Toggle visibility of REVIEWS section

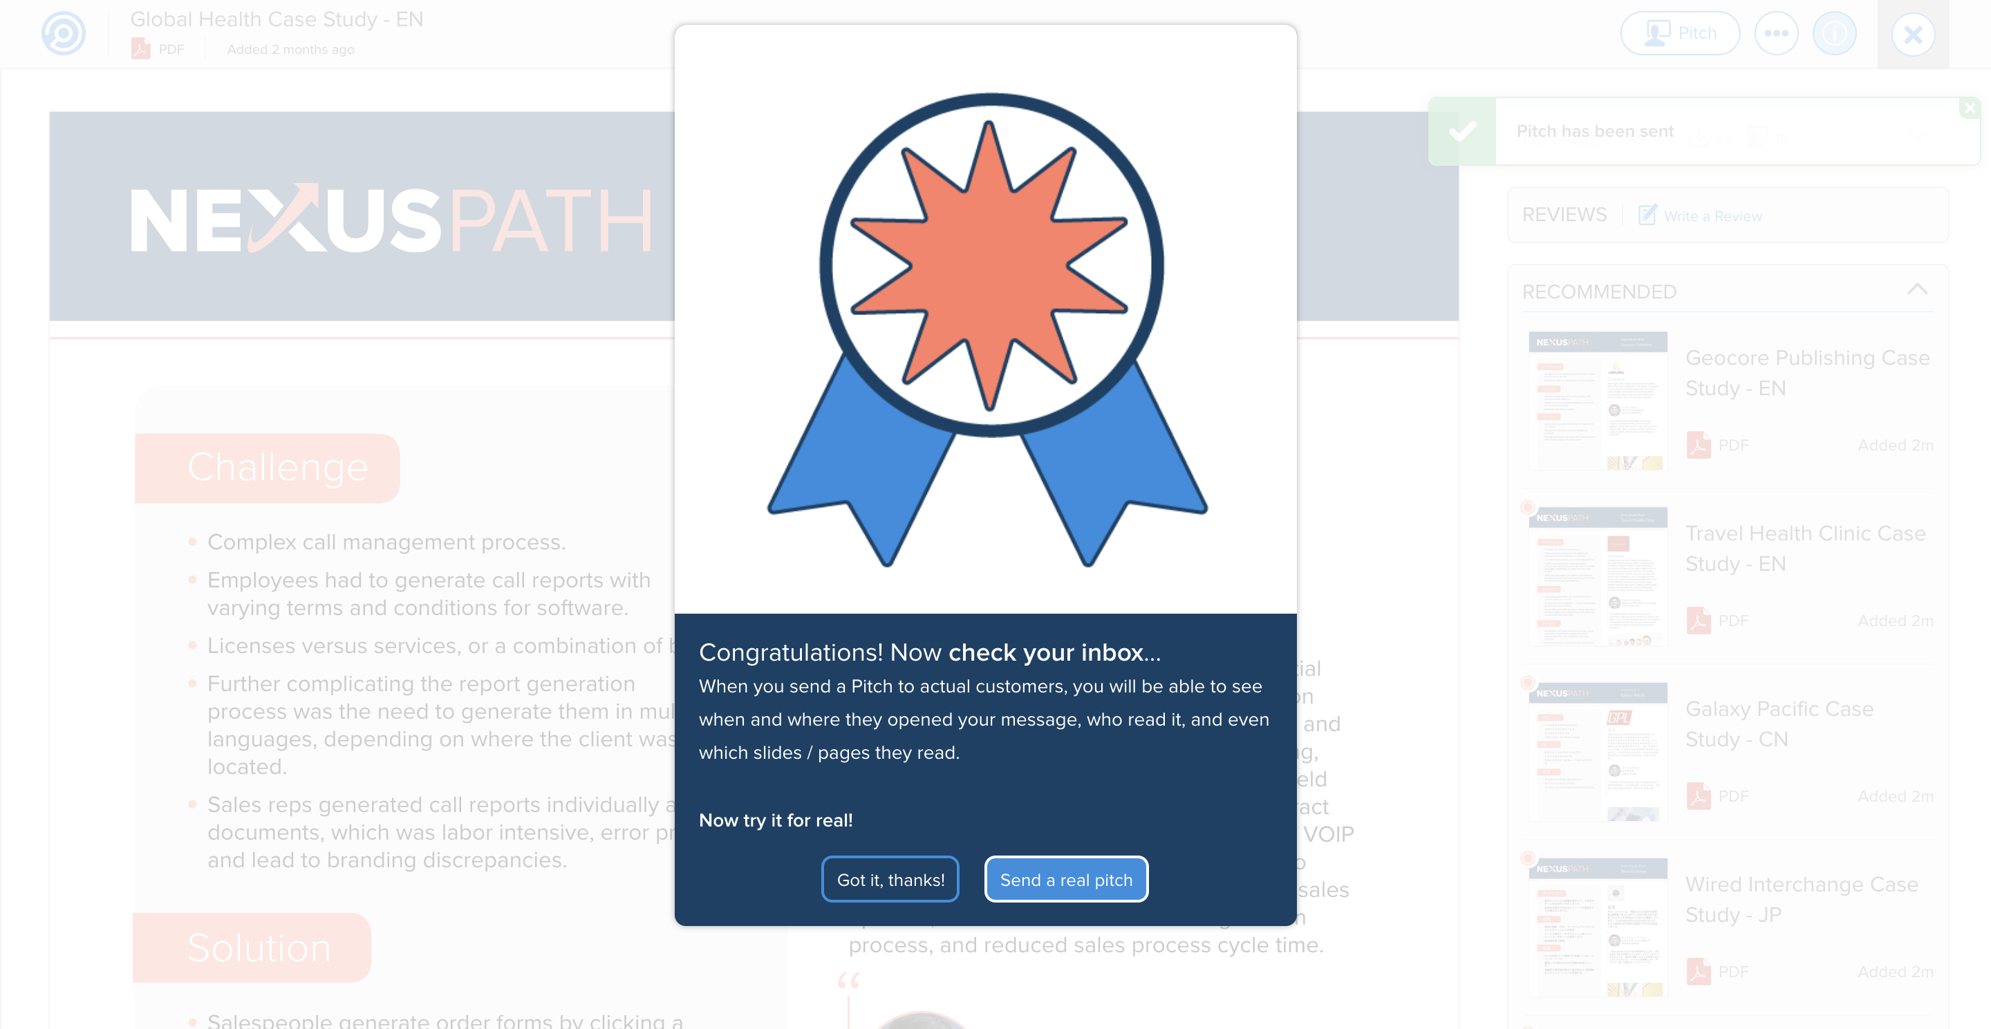point(1564,214)
